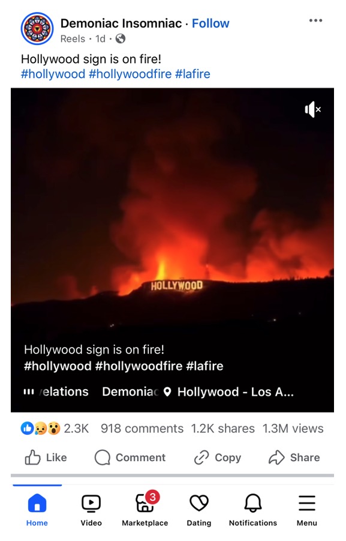
Task: Open Marketplace with 3 notifications badge
Action: point(145,510)
